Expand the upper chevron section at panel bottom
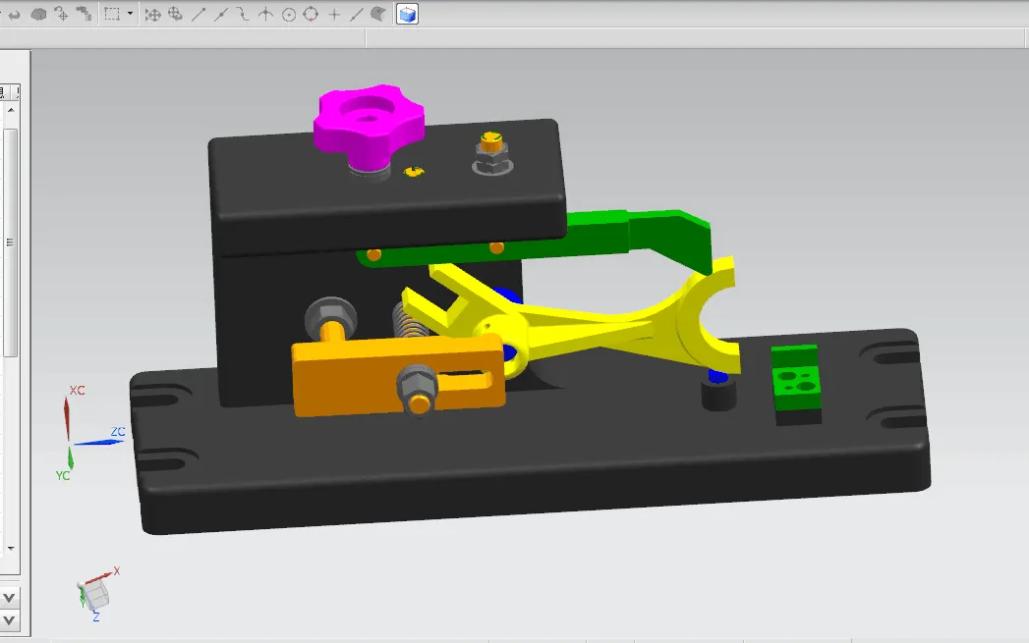The height and width of the screenshot is (643, 1029). click(x=9, y=598)
